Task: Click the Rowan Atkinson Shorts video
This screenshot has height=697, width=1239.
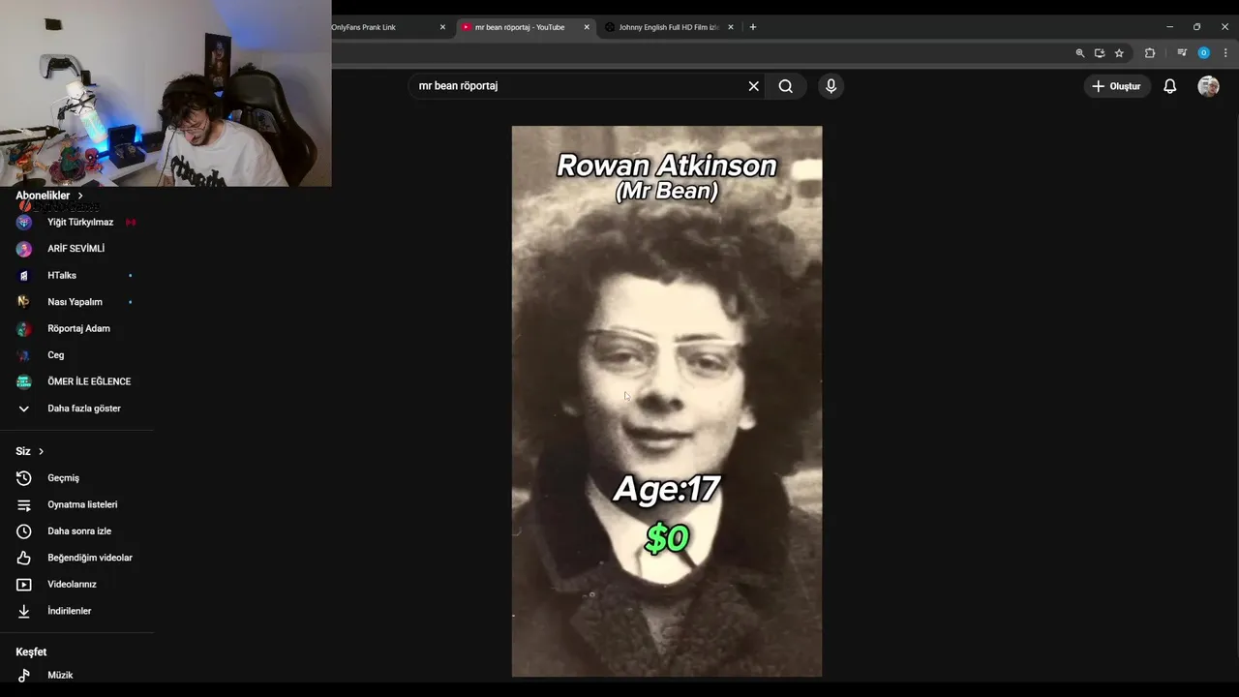Action: click(667, 401)
